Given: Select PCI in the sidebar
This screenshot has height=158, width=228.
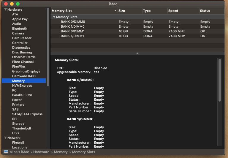Looking at the screenshot, I should [x=15, y=90].
